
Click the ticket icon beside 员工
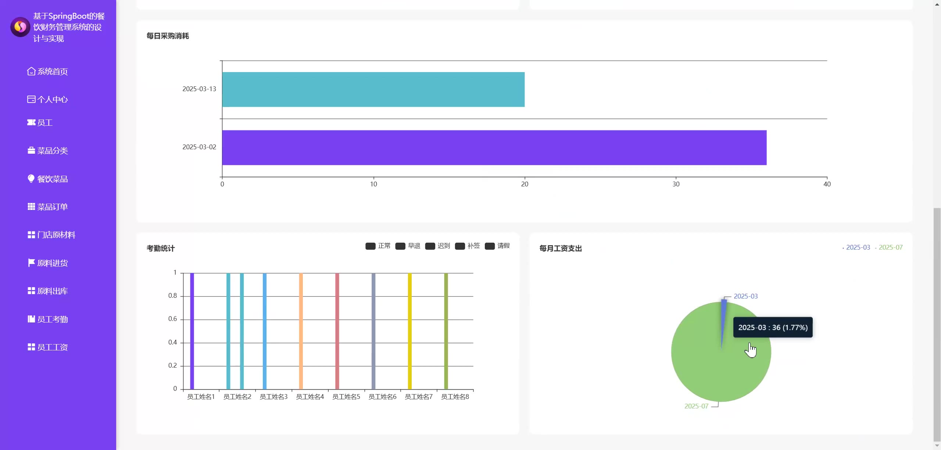31,122
